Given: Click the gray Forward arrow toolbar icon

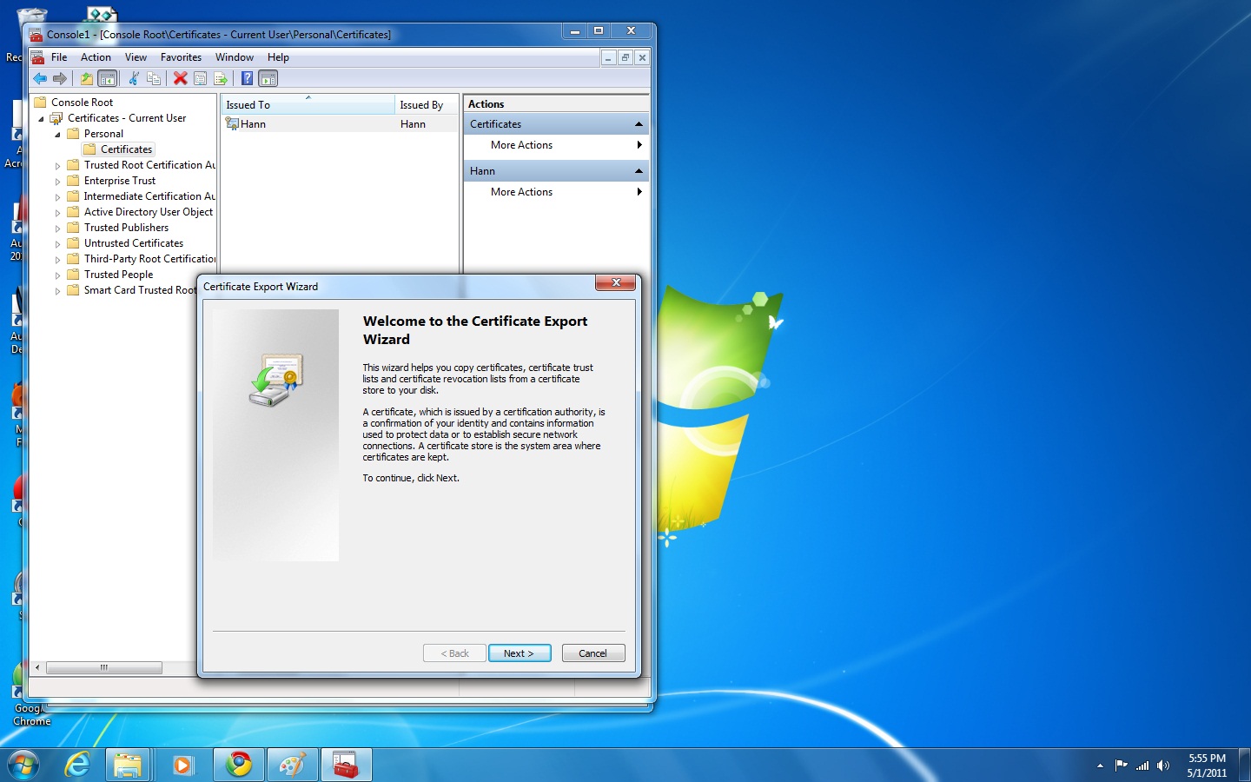Looking at the screenshot, I should coord(60,78).
